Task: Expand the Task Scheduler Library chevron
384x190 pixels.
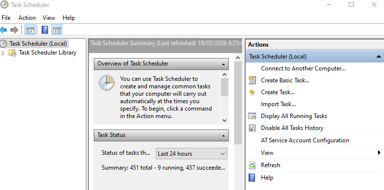Action: pos(3,53)
